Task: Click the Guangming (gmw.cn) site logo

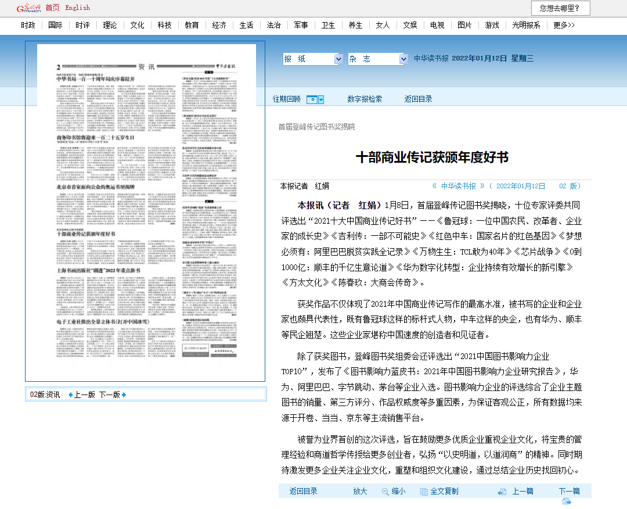Action: pyautogui.click(x=28, y=8)
